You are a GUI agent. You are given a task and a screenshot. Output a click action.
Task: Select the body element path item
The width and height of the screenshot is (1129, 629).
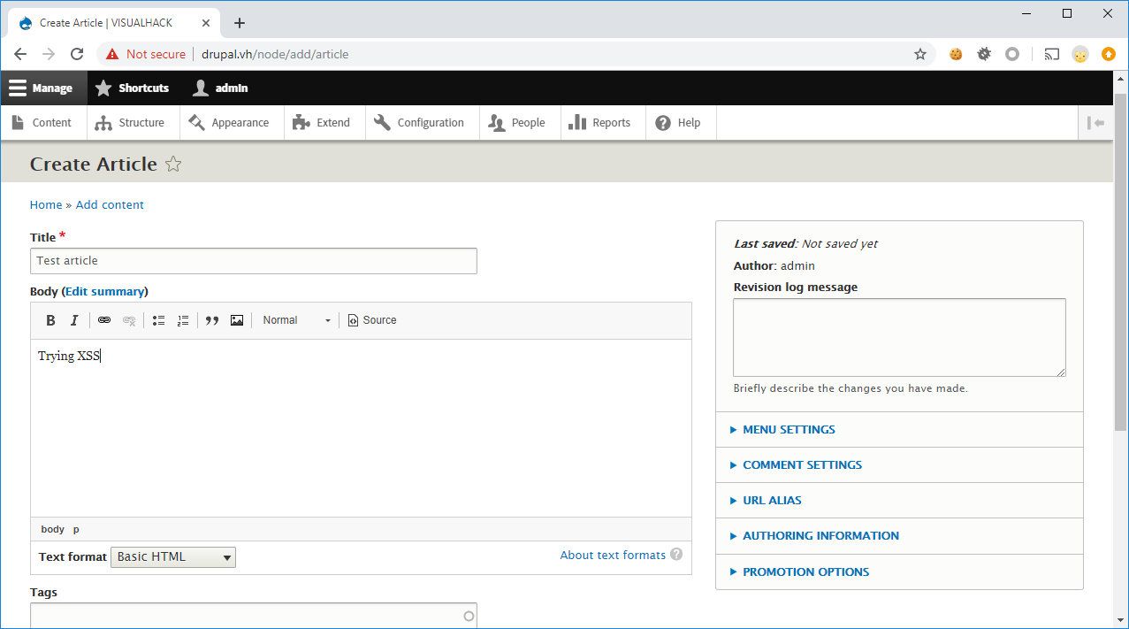pos(53,529)
